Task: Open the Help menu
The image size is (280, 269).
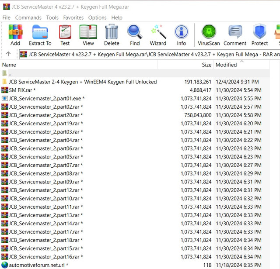Action: click(x=117, y=17)
